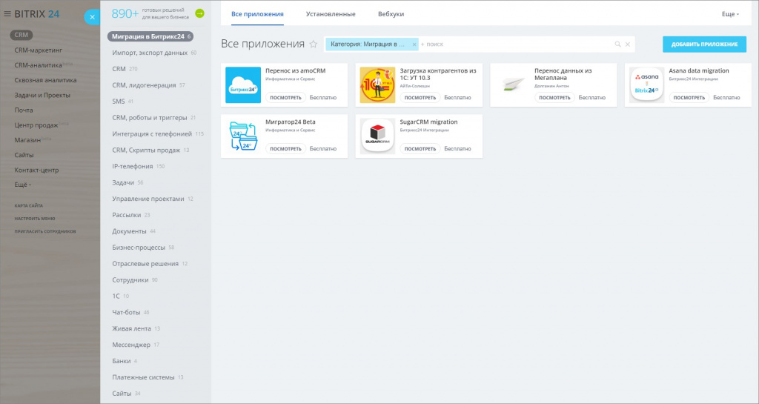Switch to Вебхуки tab

pyautogui.click(x=391, y=14)
